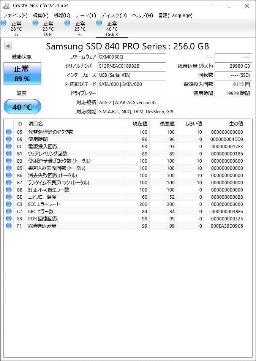Click the 対応機能 field with S.M.A.R.T., NCQ

[175, 112]
